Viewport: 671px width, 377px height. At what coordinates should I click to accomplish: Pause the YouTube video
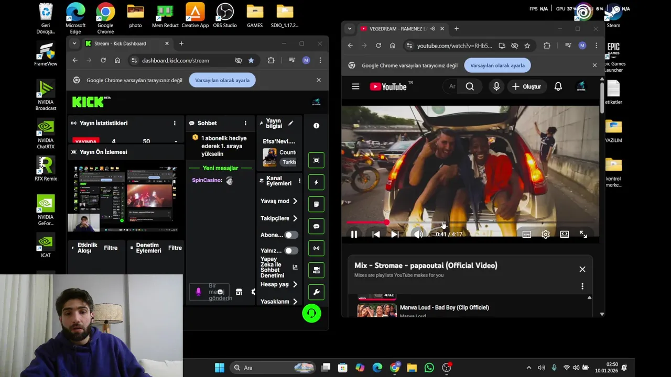point(354,235)
